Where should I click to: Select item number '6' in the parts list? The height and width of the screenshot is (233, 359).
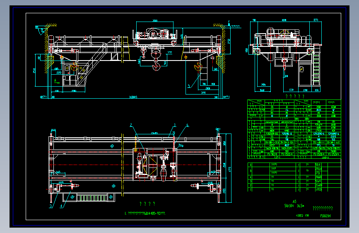pos(251,165)
